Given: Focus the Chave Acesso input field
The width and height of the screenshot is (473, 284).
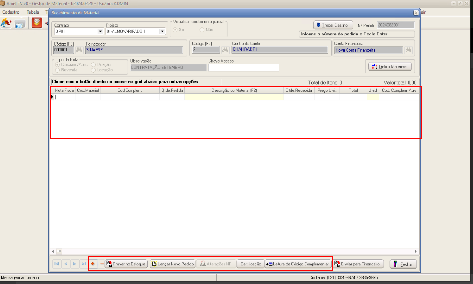Looking at the screenshot, I should [243, 68].
